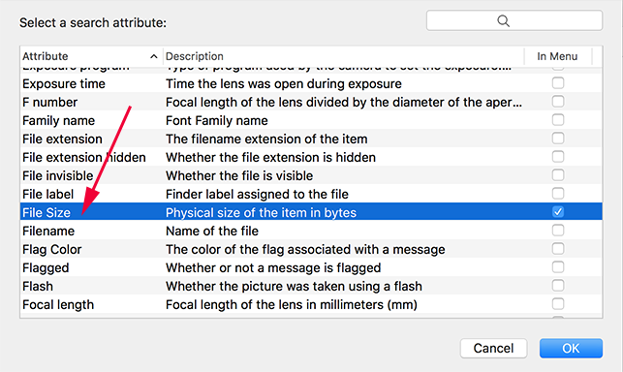The image size is (623, 372).
Task: Toggle In Menu for Focal length
Action: [558, 303]
